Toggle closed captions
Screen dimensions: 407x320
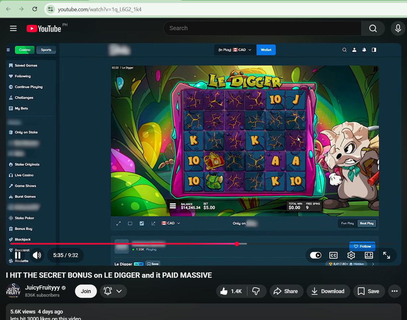pos(333,255)
